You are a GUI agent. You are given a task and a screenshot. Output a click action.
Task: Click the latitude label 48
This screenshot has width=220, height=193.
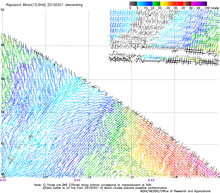(x=2, y=45)
